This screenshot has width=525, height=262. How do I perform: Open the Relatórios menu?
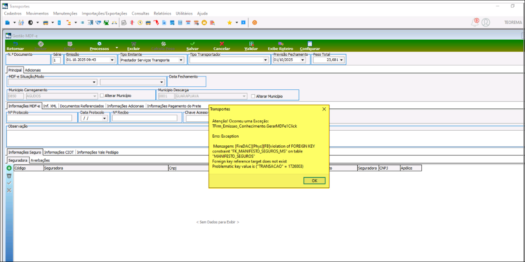162,13
